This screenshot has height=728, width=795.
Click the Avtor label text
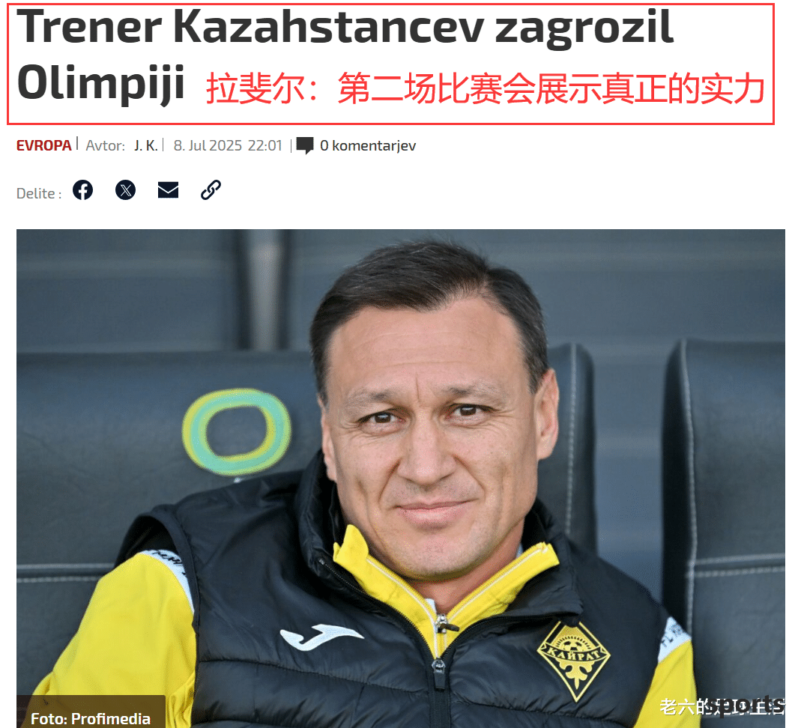click(105, 146)
